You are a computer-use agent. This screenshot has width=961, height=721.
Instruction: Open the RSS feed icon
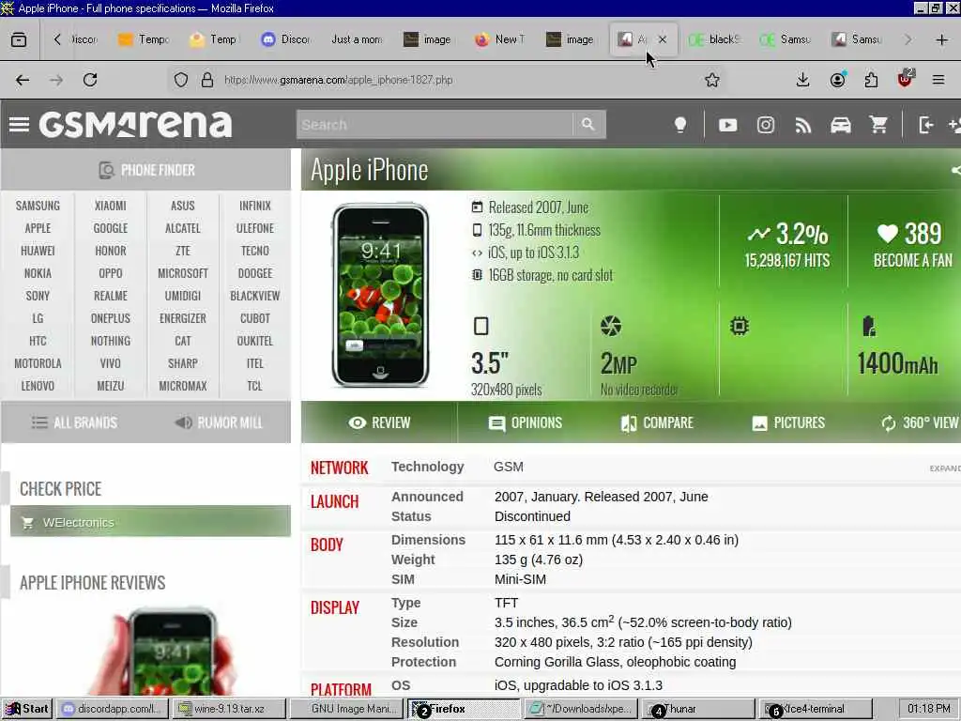pyautogui.click(x=803, y=125)
